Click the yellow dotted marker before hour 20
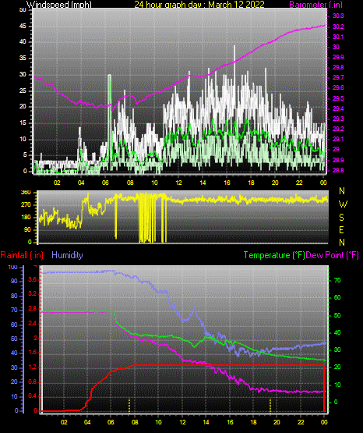 pos(270,406)
